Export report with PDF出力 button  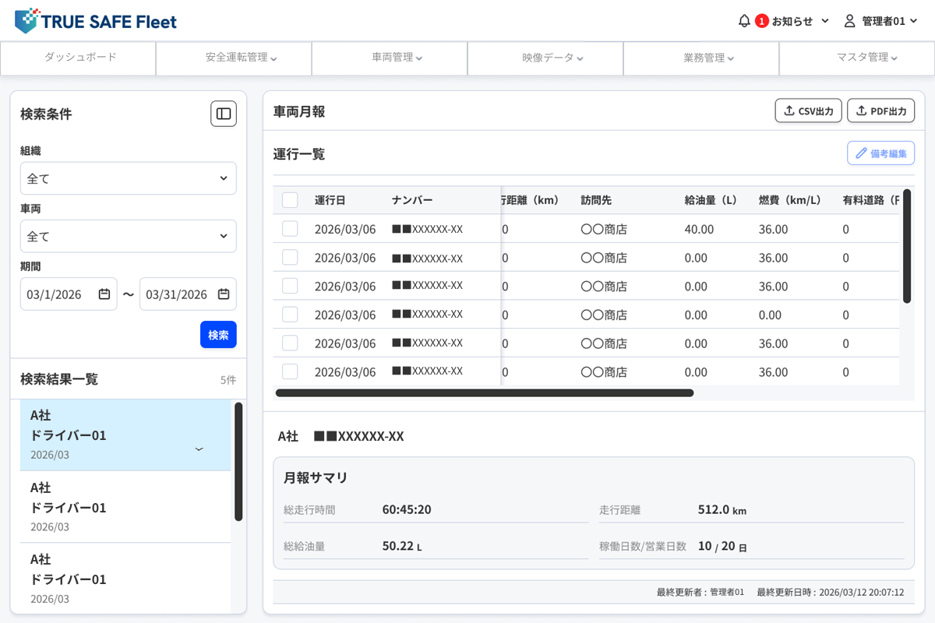point(880,111)
